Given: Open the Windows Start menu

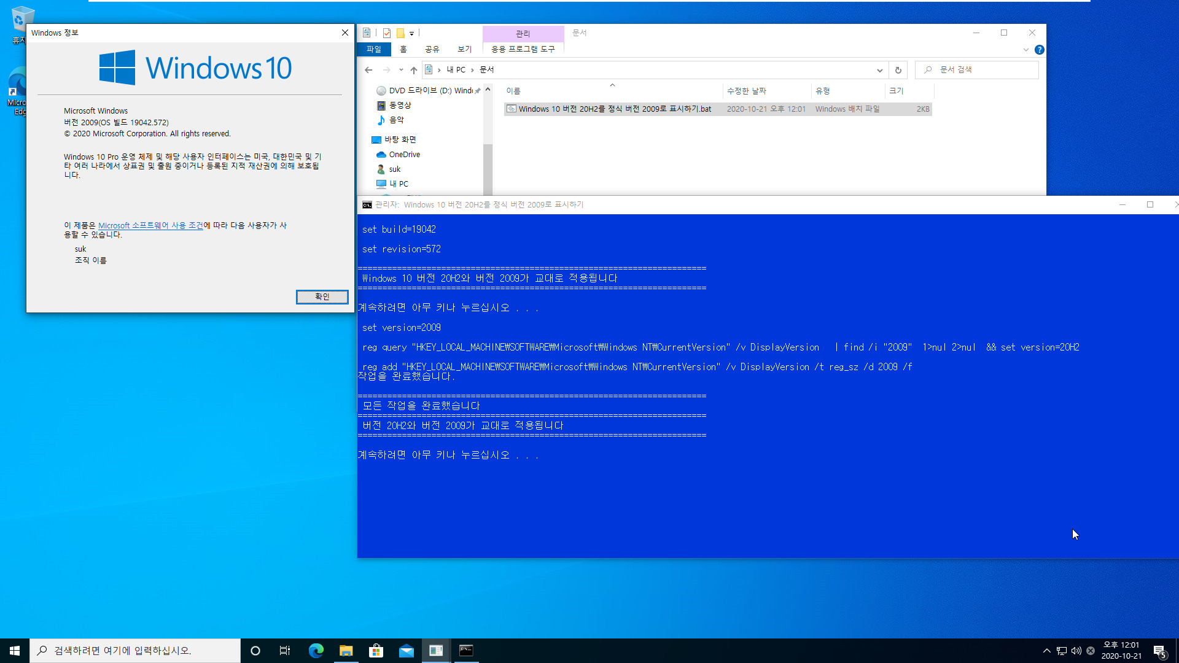Looking at the screenshot, I should [x=15, y=651].
